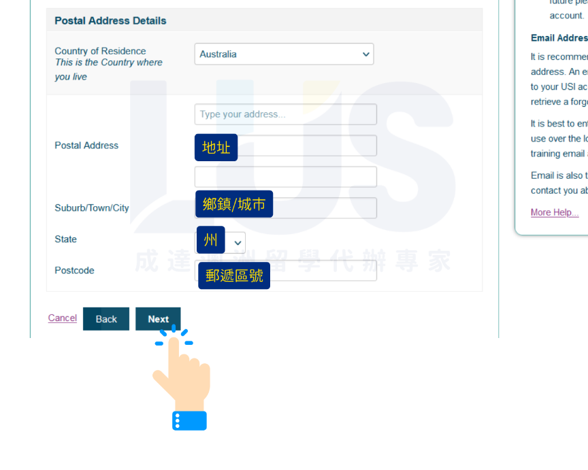The height and width of the screenshot is (470, 588).
Task: Follow the Cancel link
Action: pyautogui.click(x=62, y=318)
